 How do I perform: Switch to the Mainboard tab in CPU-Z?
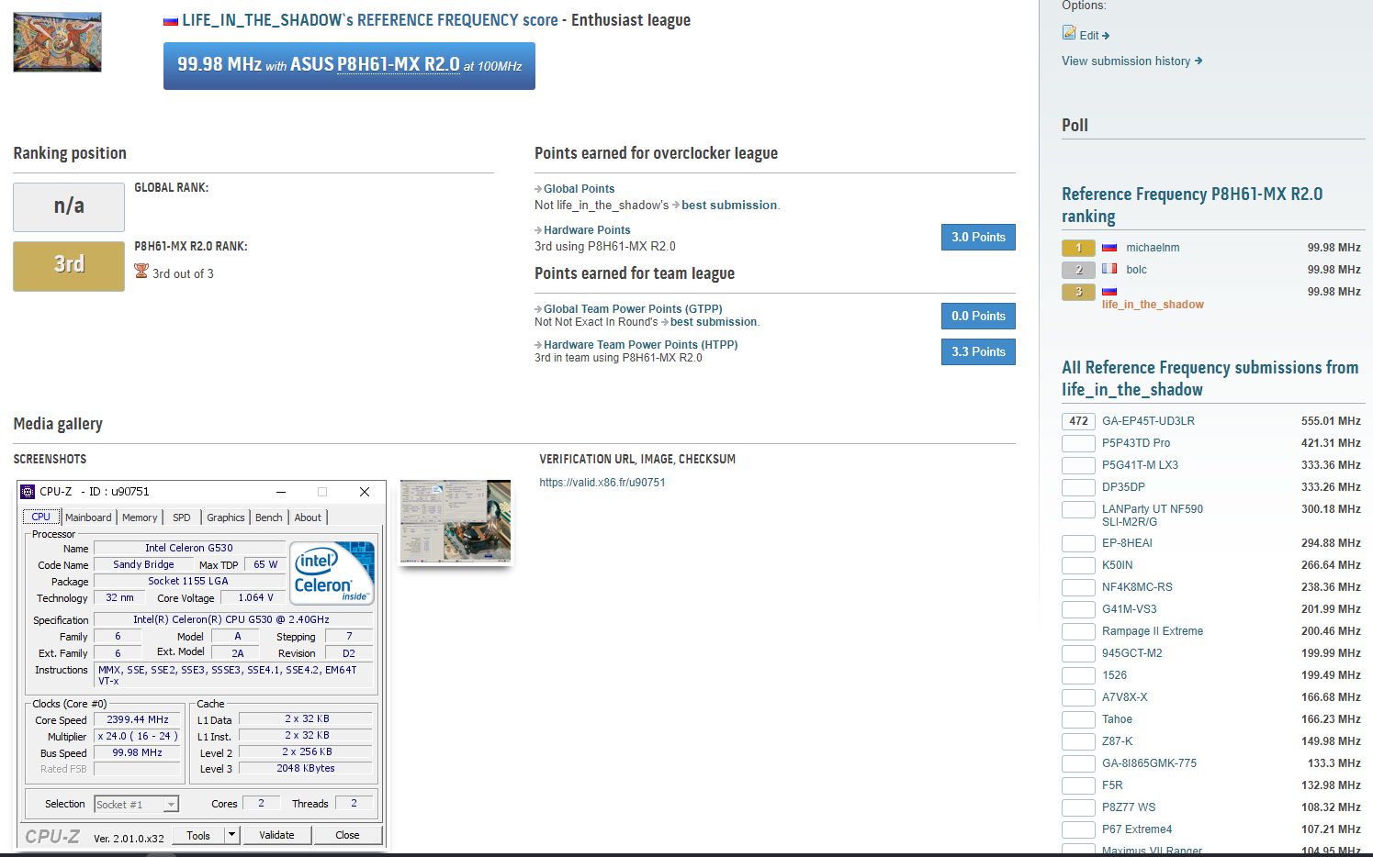(x=88, y=518)
